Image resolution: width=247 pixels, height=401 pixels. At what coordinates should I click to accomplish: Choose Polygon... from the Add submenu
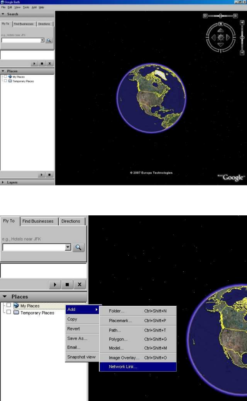pyautogui.click(x=138, y=339)
